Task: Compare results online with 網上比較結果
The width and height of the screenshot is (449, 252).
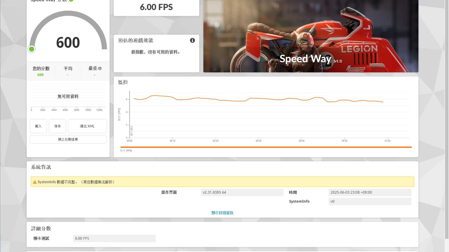Action: click(68, 139)
